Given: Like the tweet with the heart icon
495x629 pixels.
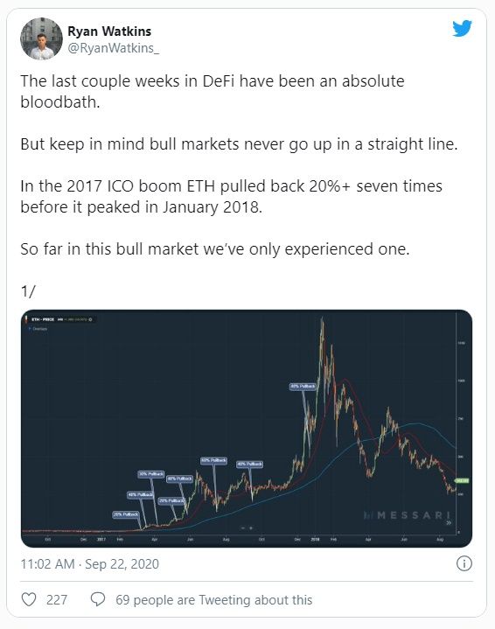Looking at the screenshot, I should (x=29, y=600).
